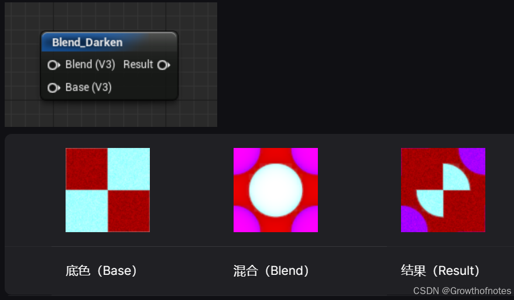514x300 pixels.
Task: Click the Result label on the node
Action: [138, 64]
